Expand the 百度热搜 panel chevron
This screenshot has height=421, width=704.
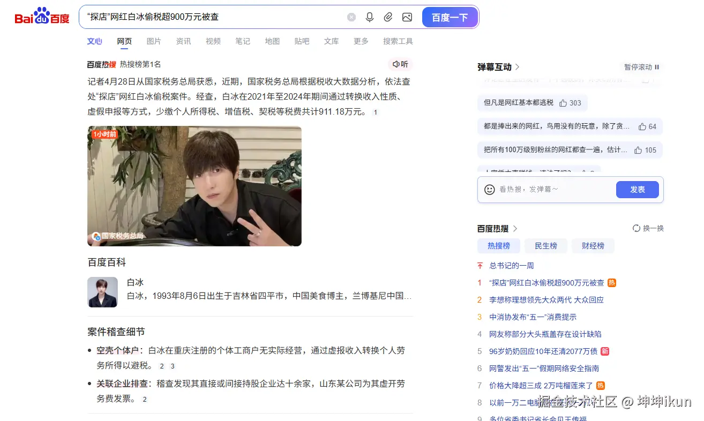(515, 228)
